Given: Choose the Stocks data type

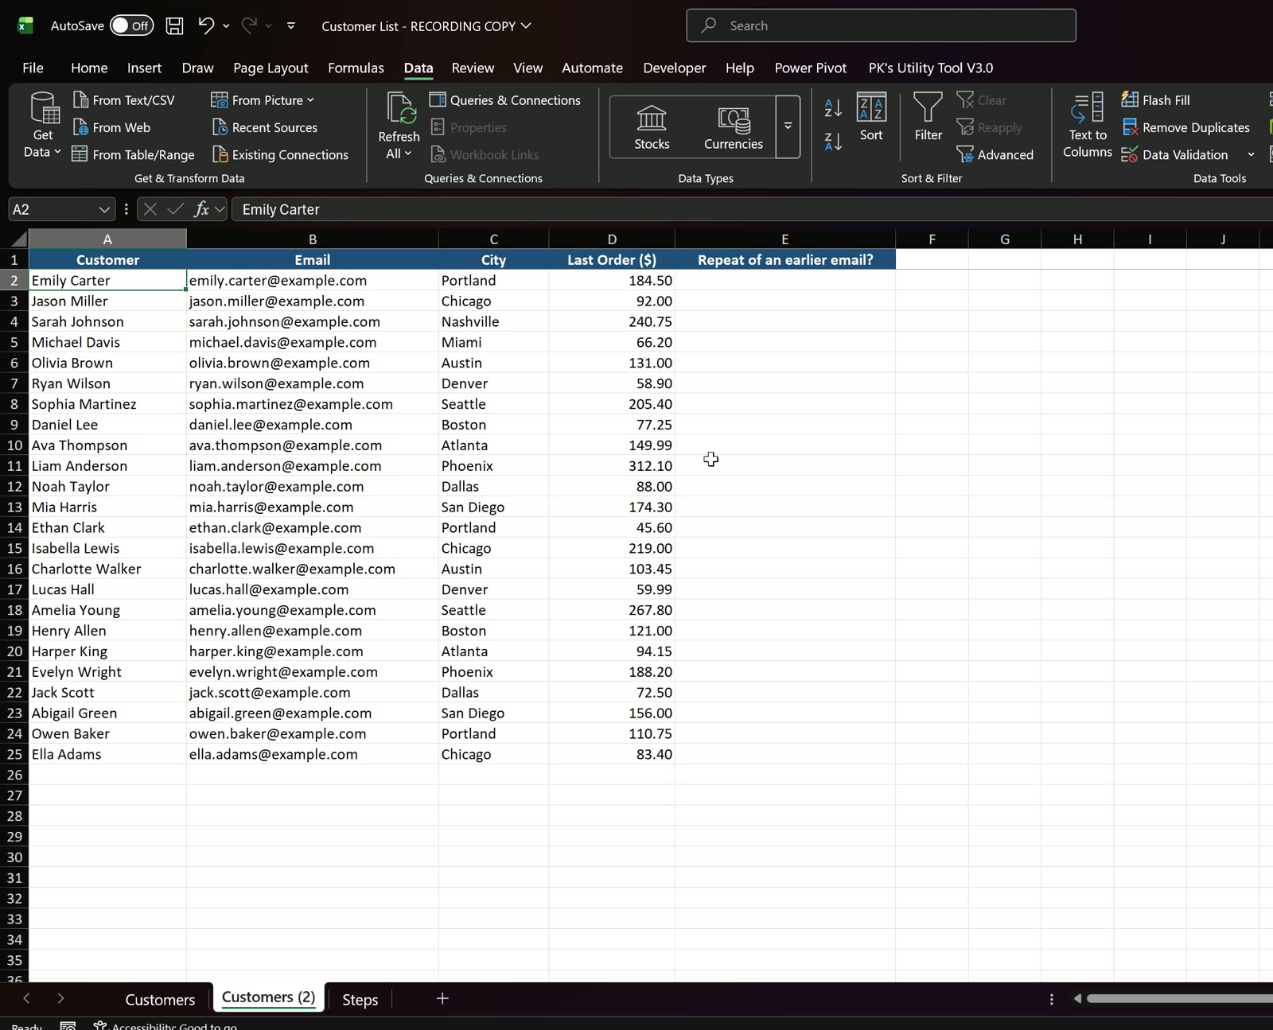Looking at the screenshot, I should (652, 127).
